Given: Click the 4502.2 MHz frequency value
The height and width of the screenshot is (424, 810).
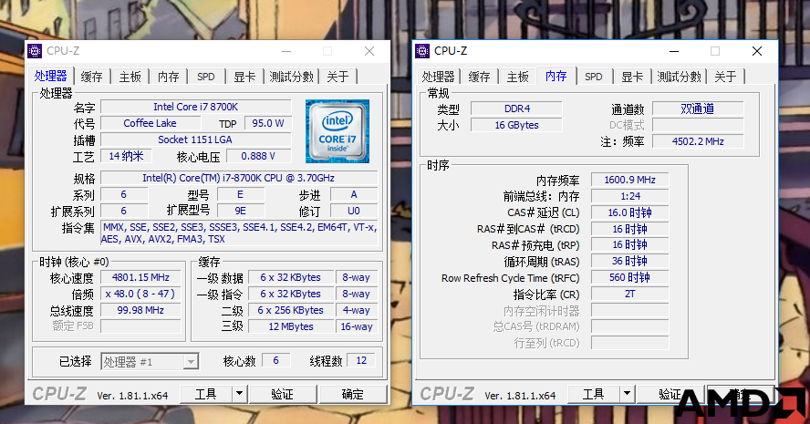Looking at the screenshot, I should (698, 141).
